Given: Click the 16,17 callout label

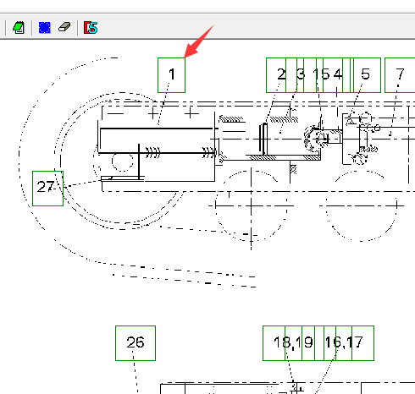Looking at the screenshot, I should point(344,343).
